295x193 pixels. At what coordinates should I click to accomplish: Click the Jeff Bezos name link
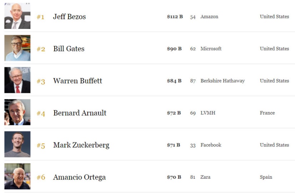[x=69, y=17]
